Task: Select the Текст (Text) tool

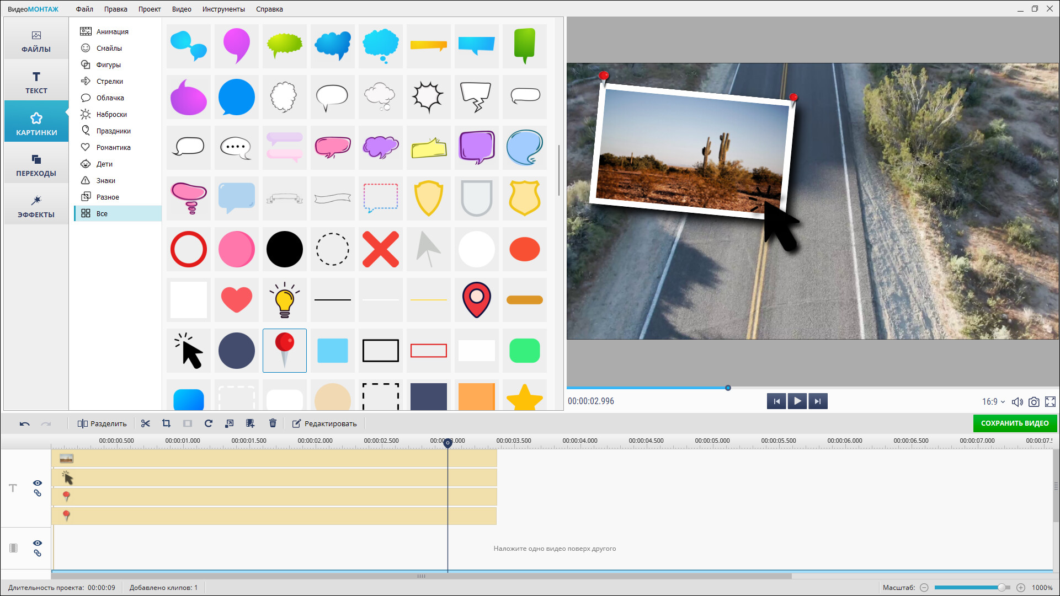Action: coord(36,82)
